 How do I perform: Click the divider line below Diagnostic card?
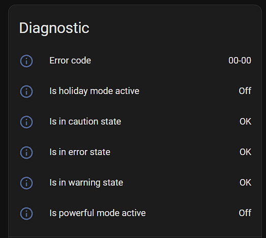pyautogui.click(x=135, y=236)
